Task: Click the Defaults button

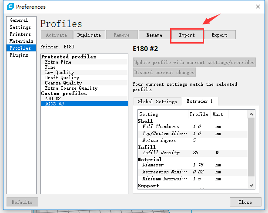Action: tap(22, 202)
